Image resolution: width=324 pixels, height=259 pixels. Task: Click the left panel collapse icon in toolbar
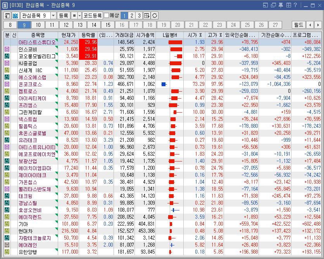click(7, 16)
